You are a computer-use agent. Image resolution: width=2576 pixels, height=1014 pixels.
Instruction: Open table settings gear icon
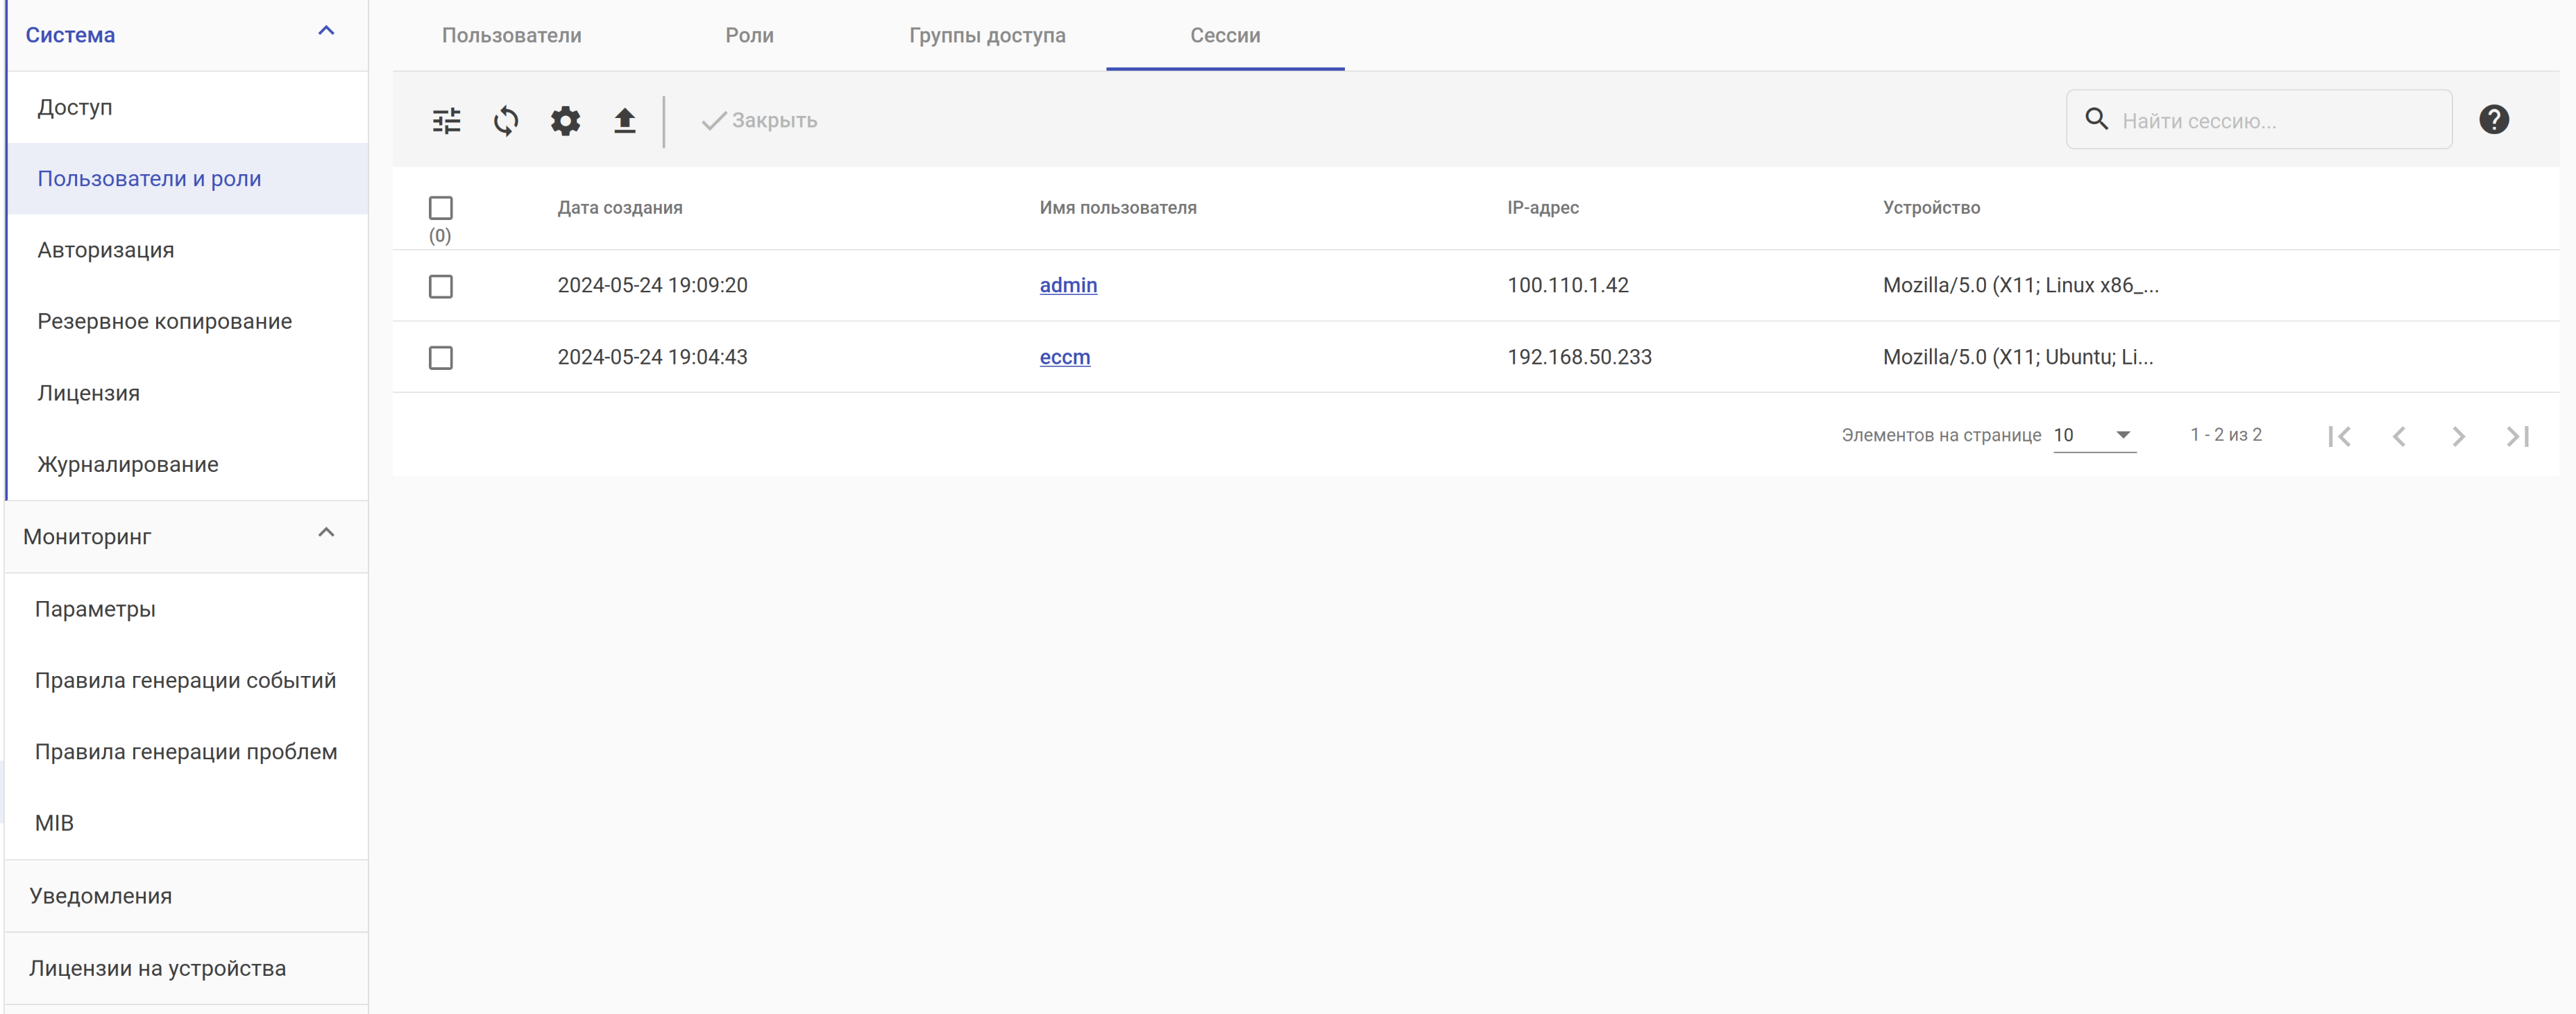[x=565, y=121]
